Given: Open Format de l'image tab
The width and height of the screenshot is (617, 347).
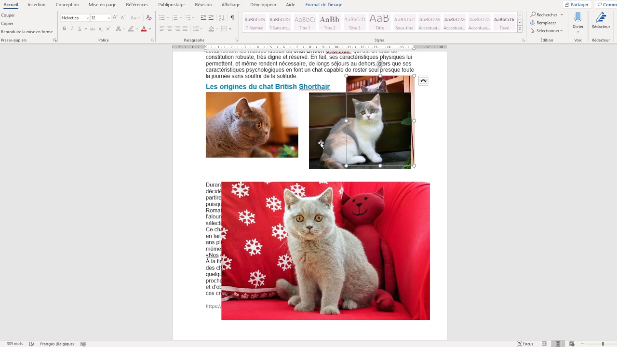Looking at the screenshot, I should coord(323,5).
